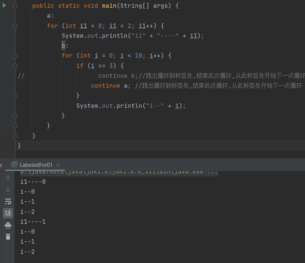The width and height of the screenshot is (305, 263).
Task: Click last console line i--2
Action: click(27, 252)
